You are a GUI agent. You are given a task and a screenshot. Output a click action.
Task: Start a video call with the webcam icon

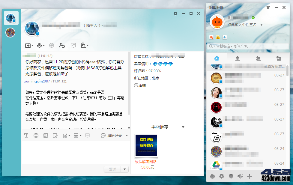click(51, 45)
